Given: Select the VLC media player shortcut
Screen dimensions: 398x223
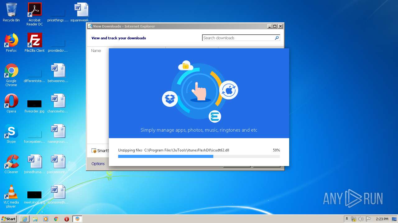Looking at the screenshot, I should [x=11, y=196].
